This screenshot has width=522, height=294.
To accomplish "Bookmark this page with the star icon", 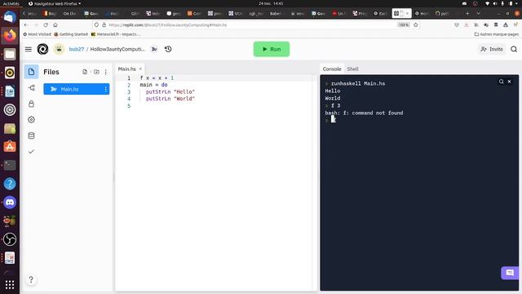I will [415, 24].
